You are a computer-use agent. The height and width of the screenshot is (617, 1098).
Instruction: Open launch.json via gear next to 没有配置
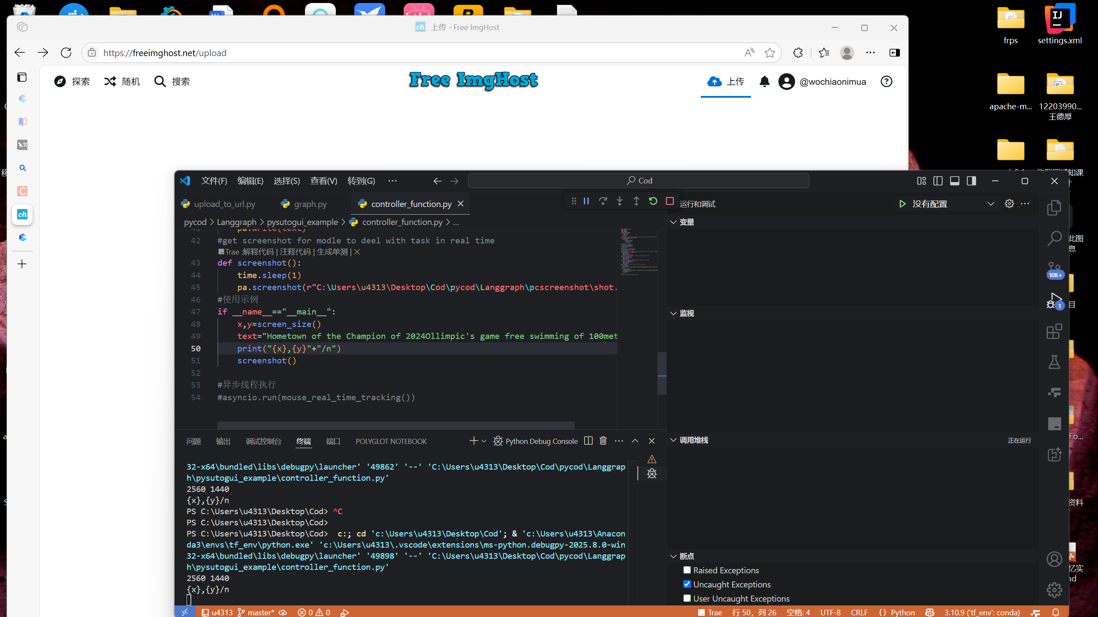click(1009, 204)
